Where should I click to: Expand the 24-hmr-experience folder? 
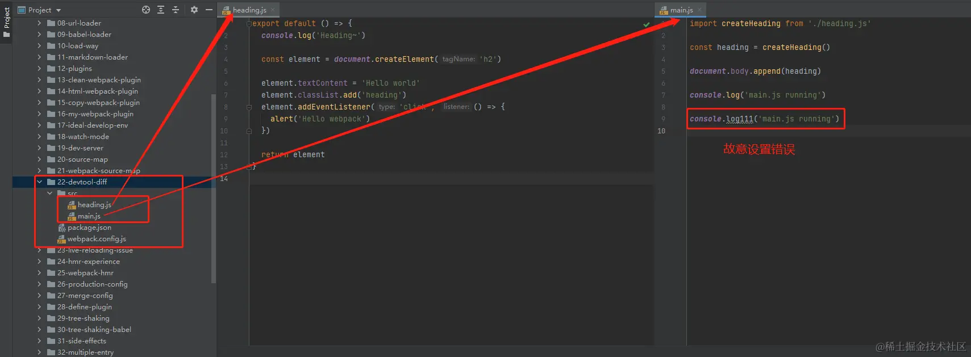pos(39,262)
